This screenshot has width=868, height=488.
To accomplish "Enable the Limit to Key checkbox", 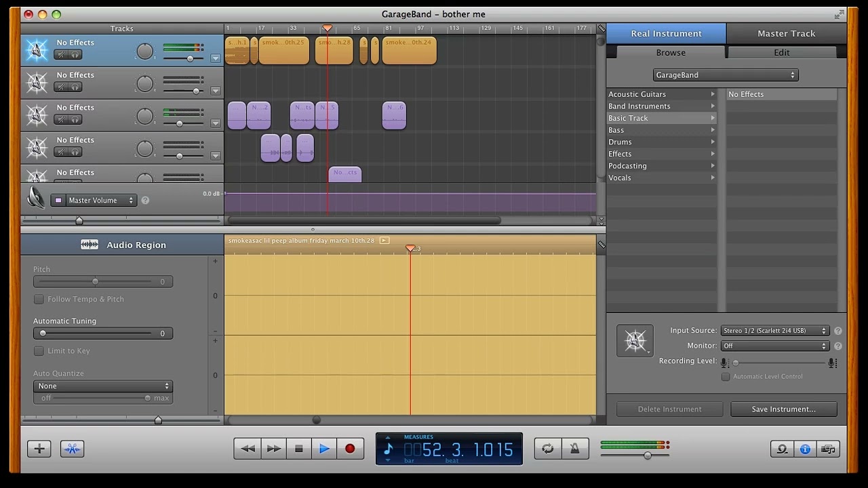I will point(39,351).
